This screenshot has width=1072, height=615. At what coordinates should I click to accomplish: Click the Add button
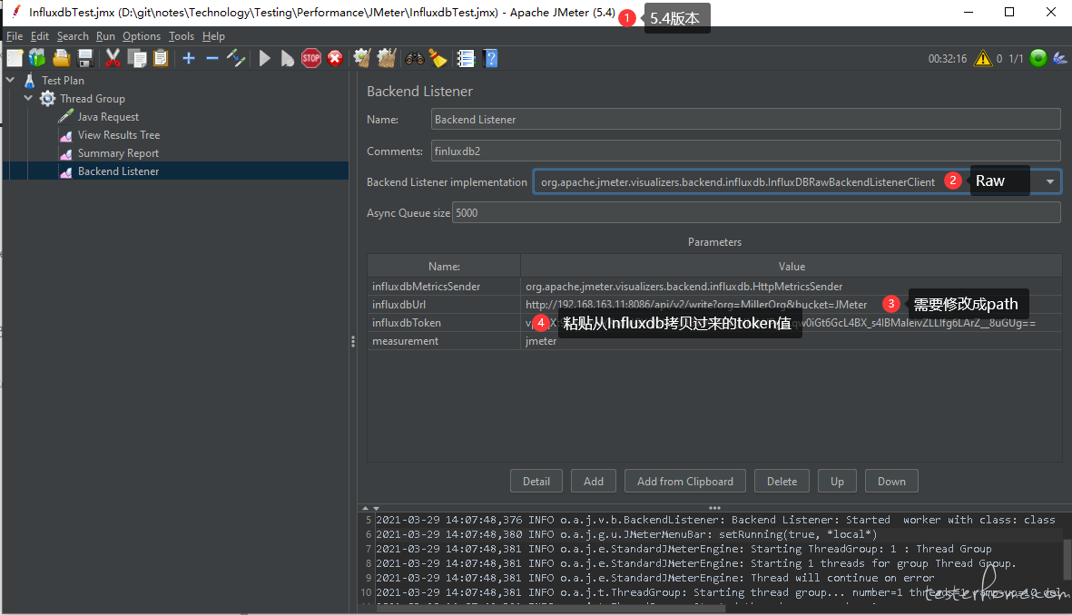coord(594,481)
